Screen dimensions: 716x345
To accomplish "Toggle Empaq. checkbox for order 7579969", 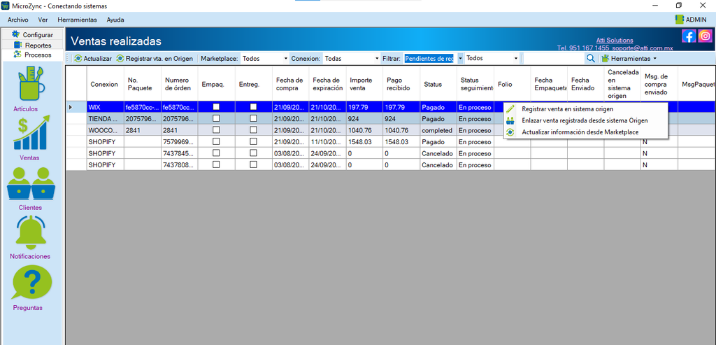I will pyautogui.click(x=216, y=141).
